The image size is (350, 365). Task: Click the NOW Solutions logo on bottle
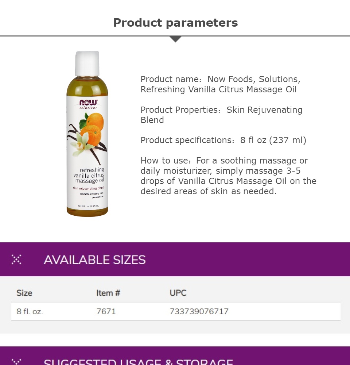tap(88, 104)
